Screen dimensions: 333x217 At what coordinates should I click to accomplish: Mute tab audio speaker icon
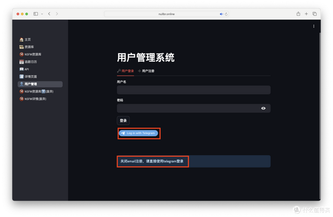[x=221, y=14]
